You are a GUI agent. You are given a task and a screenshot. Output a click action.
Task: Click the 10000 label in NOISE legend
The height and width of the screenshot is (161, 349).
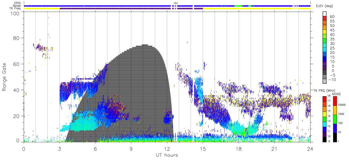pos(342,105)
